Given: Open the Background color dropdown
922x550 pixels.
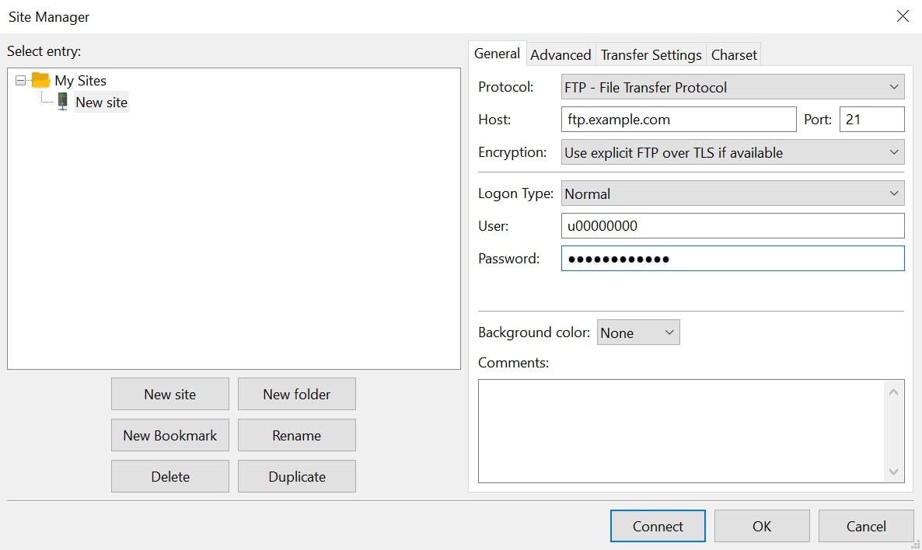Looking at the screenshot, I should [638, 332].
